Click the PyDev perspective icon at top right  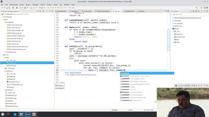pyautogui.click(x=207, y=8)
